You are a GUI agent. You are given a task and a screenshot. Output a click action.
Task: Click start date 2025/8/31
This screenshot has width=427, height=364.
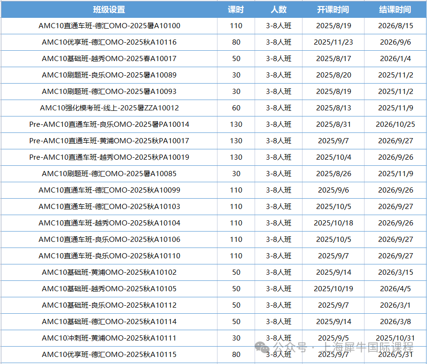click(334, 124)
